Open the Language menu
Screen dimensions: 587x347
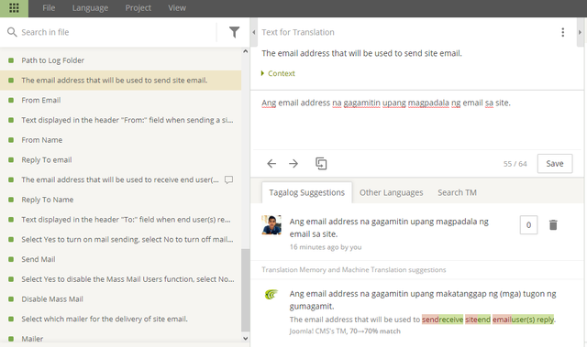[90, 8]
